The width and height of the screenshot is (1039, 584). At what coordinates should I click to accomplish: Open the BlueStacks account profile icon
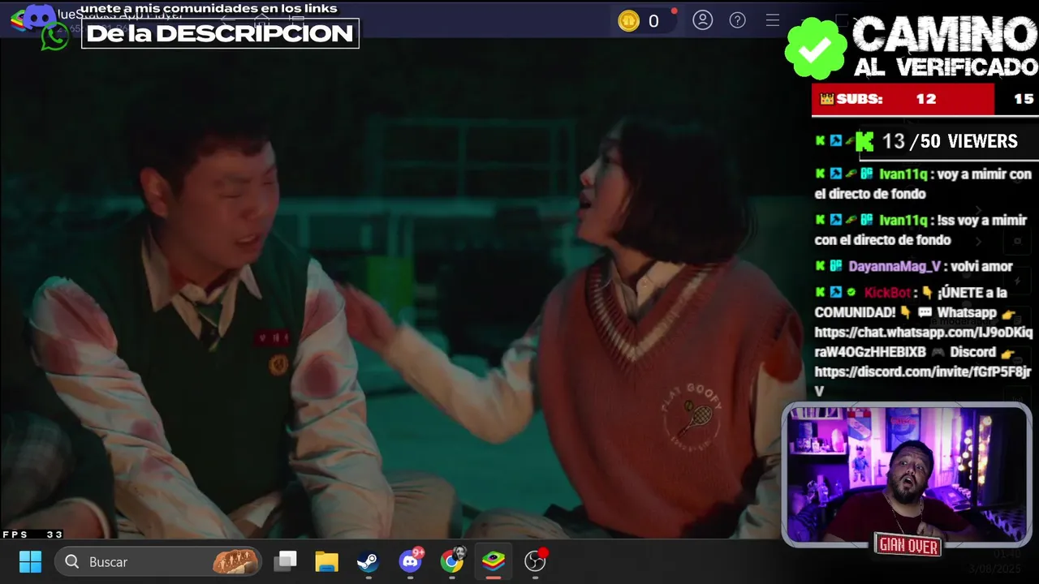tap(702, 20)
